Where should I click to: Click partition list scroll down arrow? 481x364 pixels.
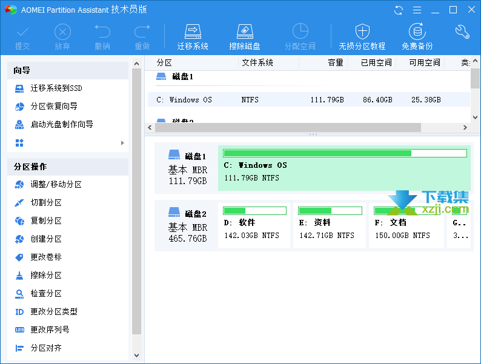pyautogui.click(x=475, y=117)
